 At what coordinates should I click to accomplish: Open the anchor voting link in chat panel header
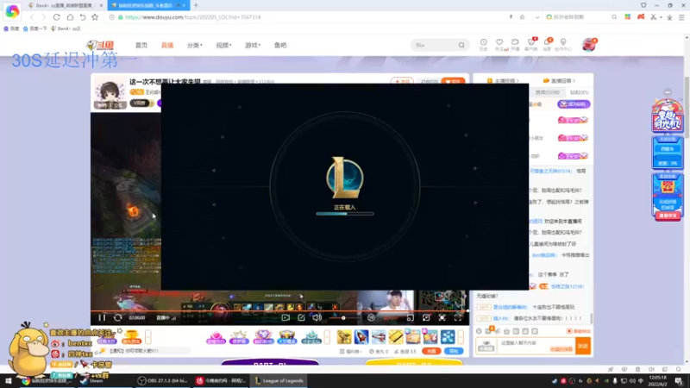coord(503,81)
